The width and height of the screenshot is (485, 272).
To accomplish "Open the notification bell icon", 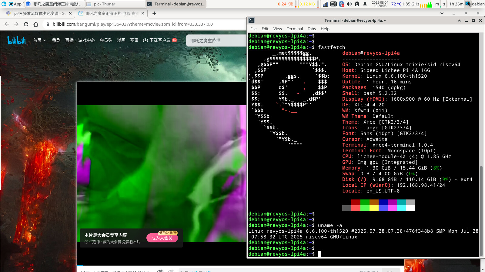I will (365, 4).
